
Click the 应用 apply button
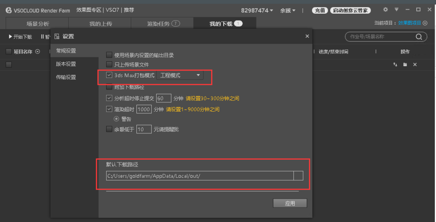[290, 203]
